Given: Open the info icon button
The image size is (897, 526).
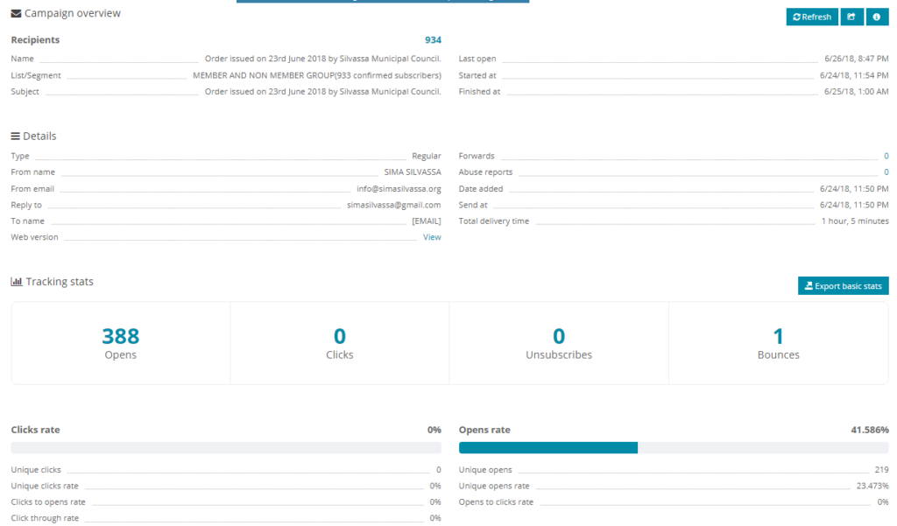Looking at the screenshot, I should pos(877,17).
